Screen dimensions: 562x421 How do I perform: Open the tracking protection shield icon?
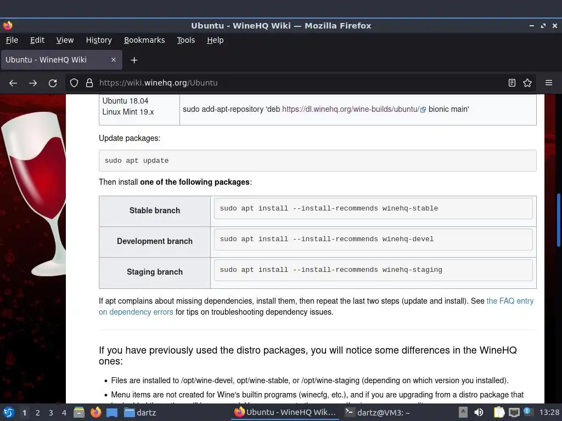(74, 83)
